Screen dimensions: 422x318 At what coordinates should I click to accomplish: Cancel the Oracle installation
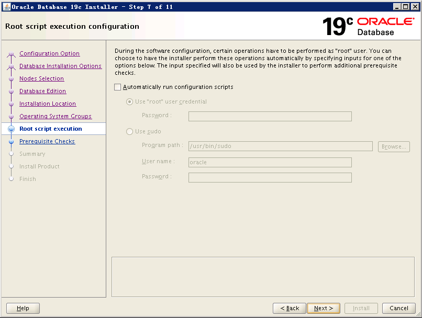[399, 308]
